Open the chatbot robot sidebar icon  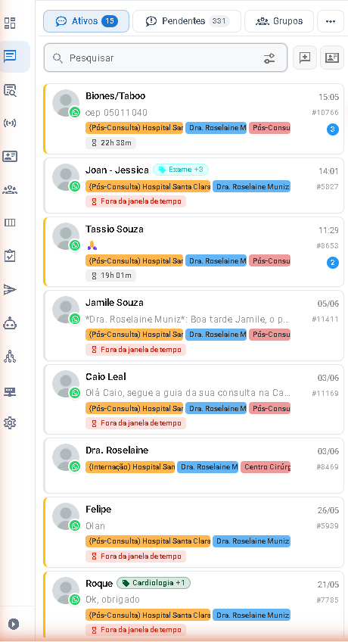tap(10, 323)
